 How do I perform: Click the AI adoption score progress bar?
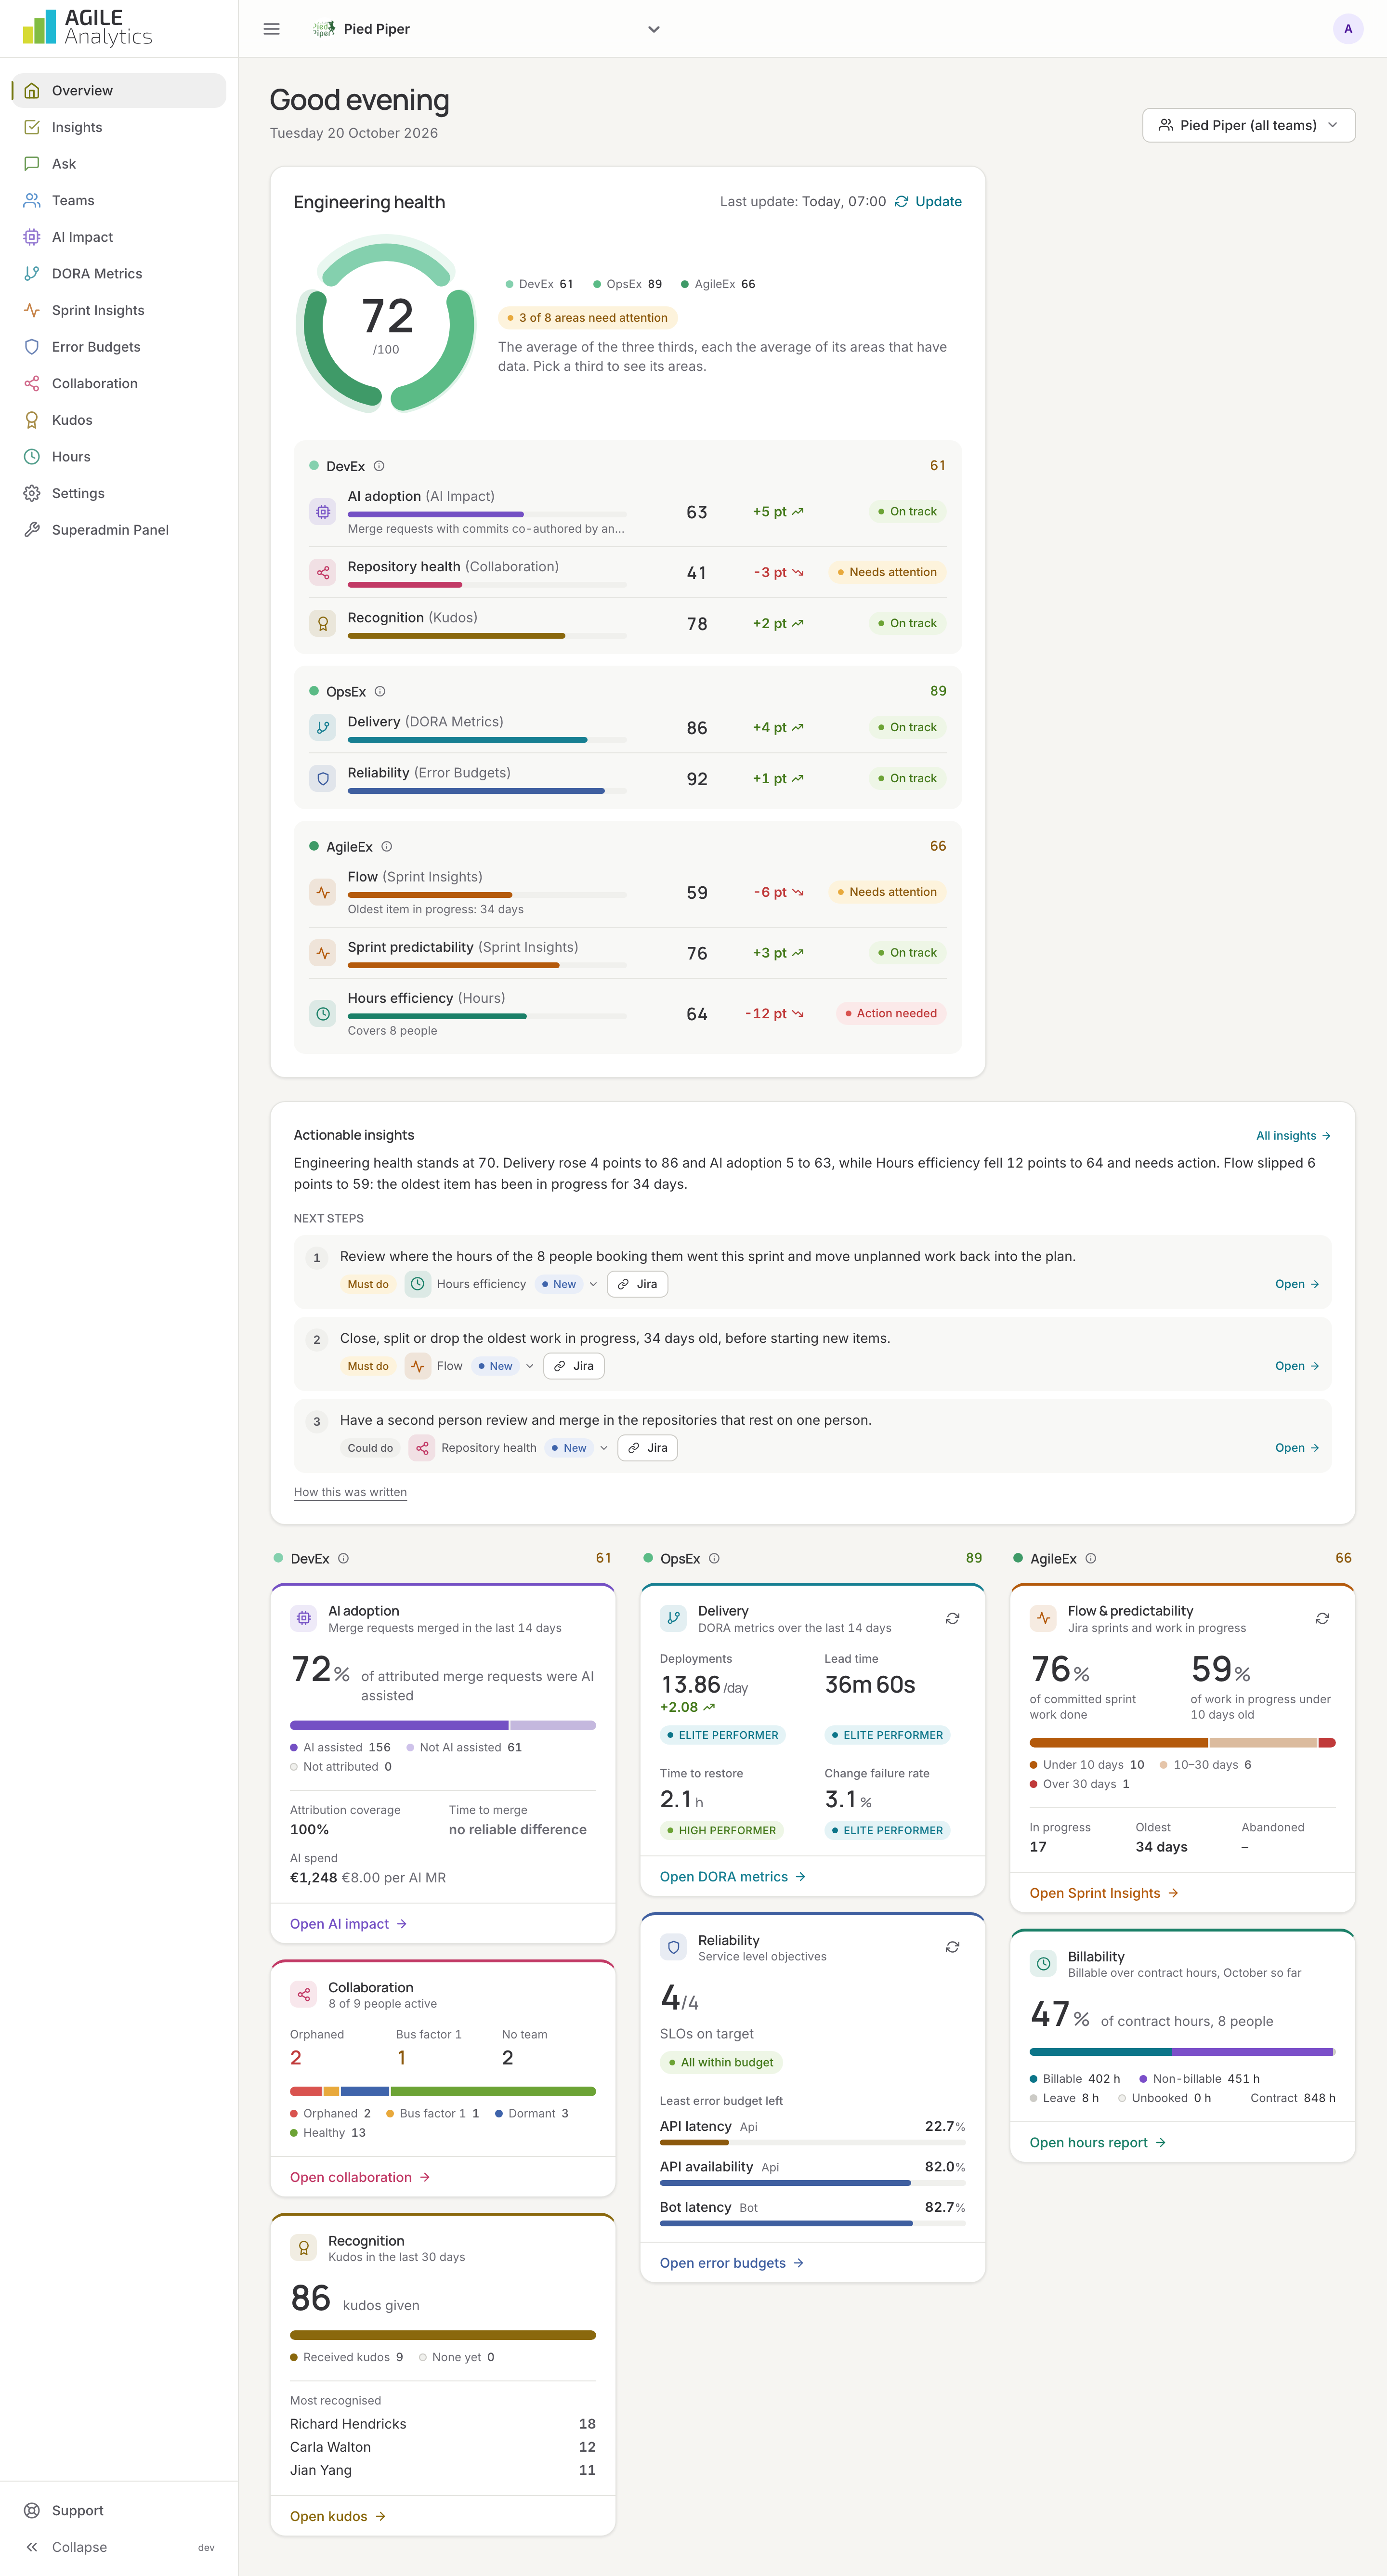click(487, 514)
